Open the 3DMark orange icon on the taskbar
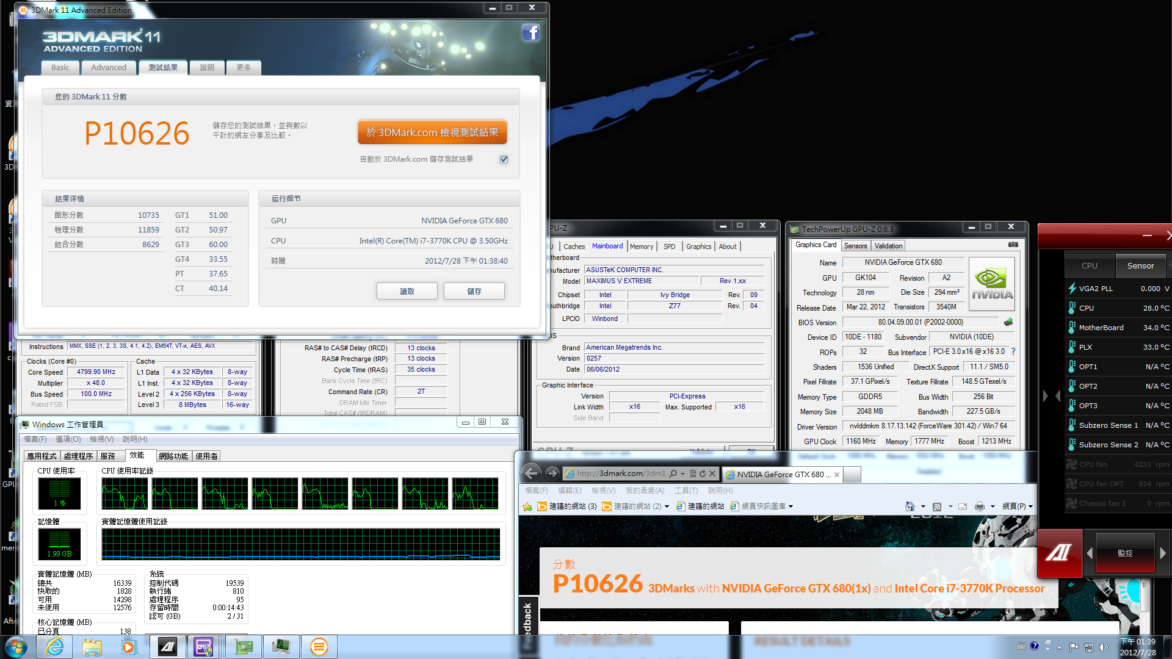This screenshot has width=1172, height=659. tap(319, 647)
